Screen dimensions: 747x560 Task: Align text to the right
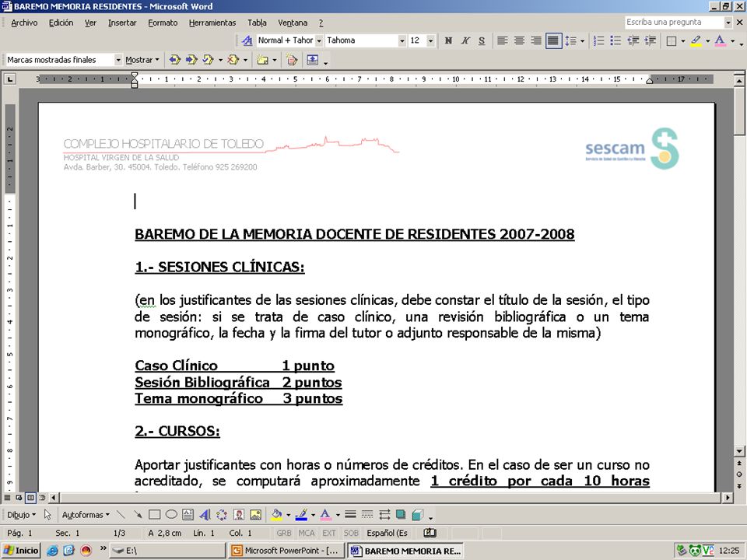[x=536, y=40]
